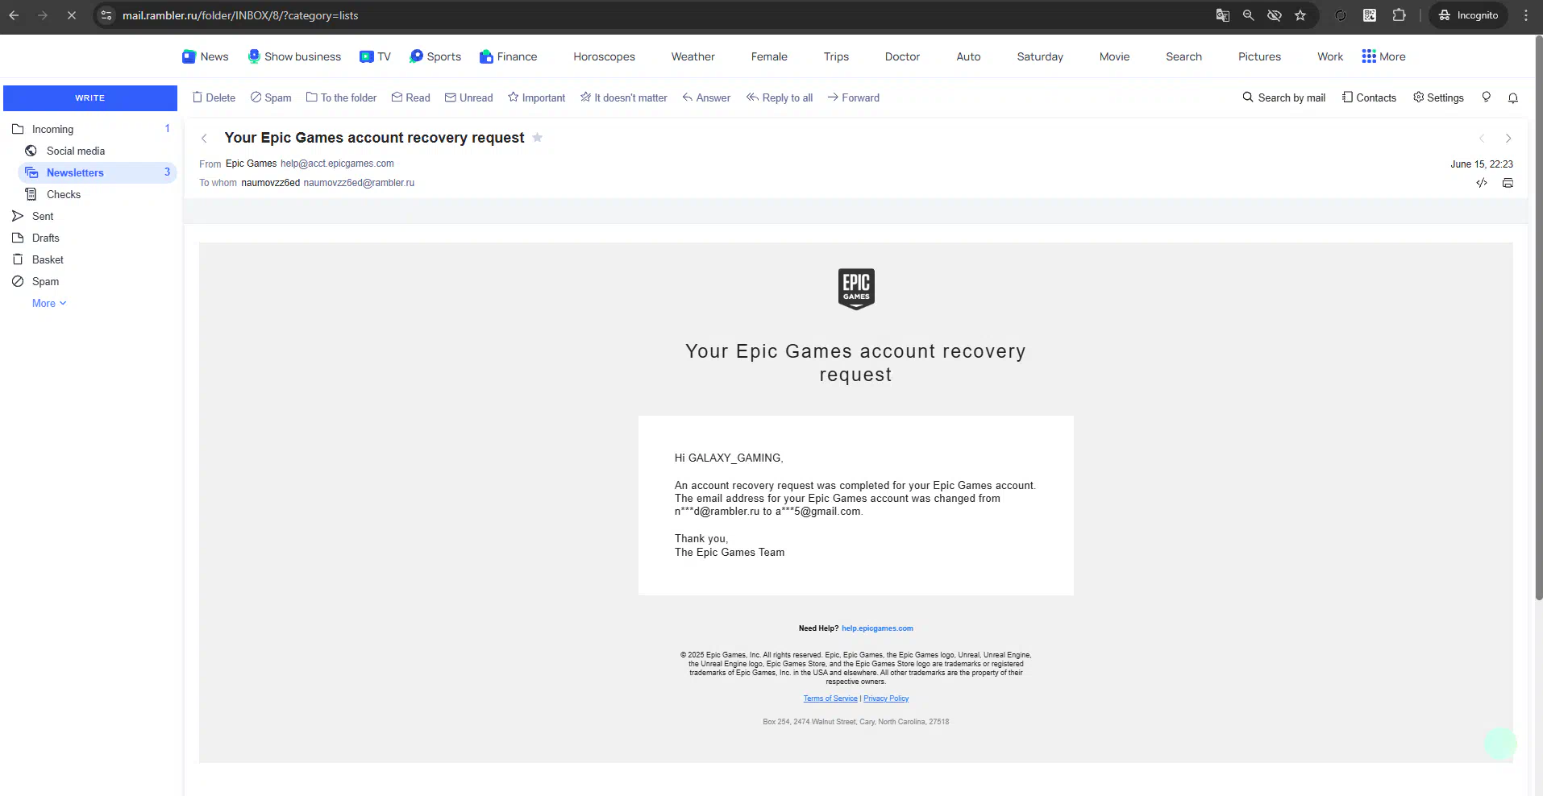Image resolution: width=1543 pixels, height=796 pixels.
Task: Flag the email as Important
Action: pyautogui.click(x=536, y=97)
